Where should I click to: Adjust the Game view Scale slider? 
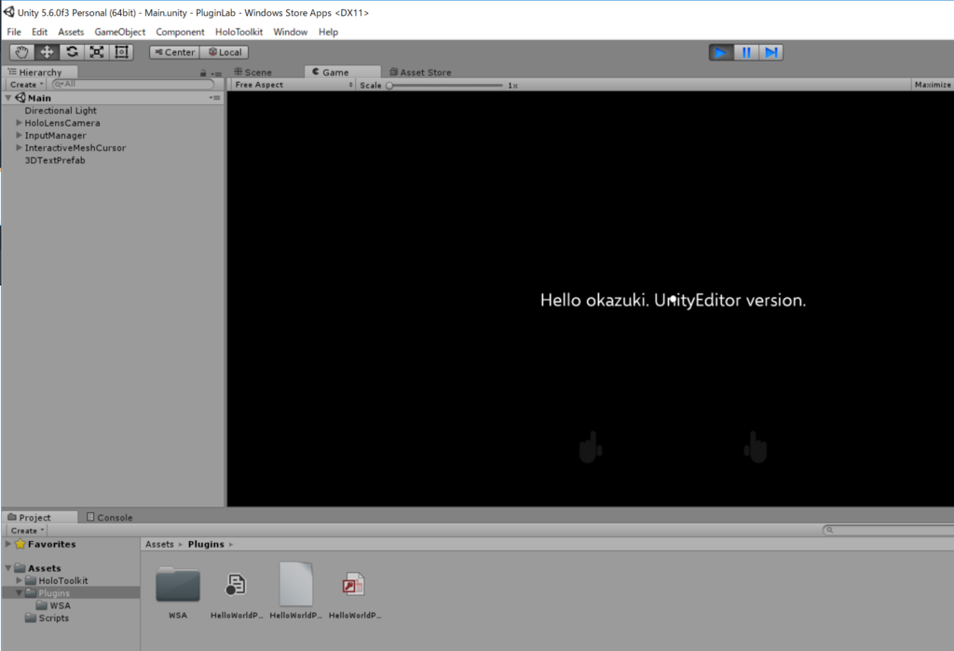tap(446, 85)
